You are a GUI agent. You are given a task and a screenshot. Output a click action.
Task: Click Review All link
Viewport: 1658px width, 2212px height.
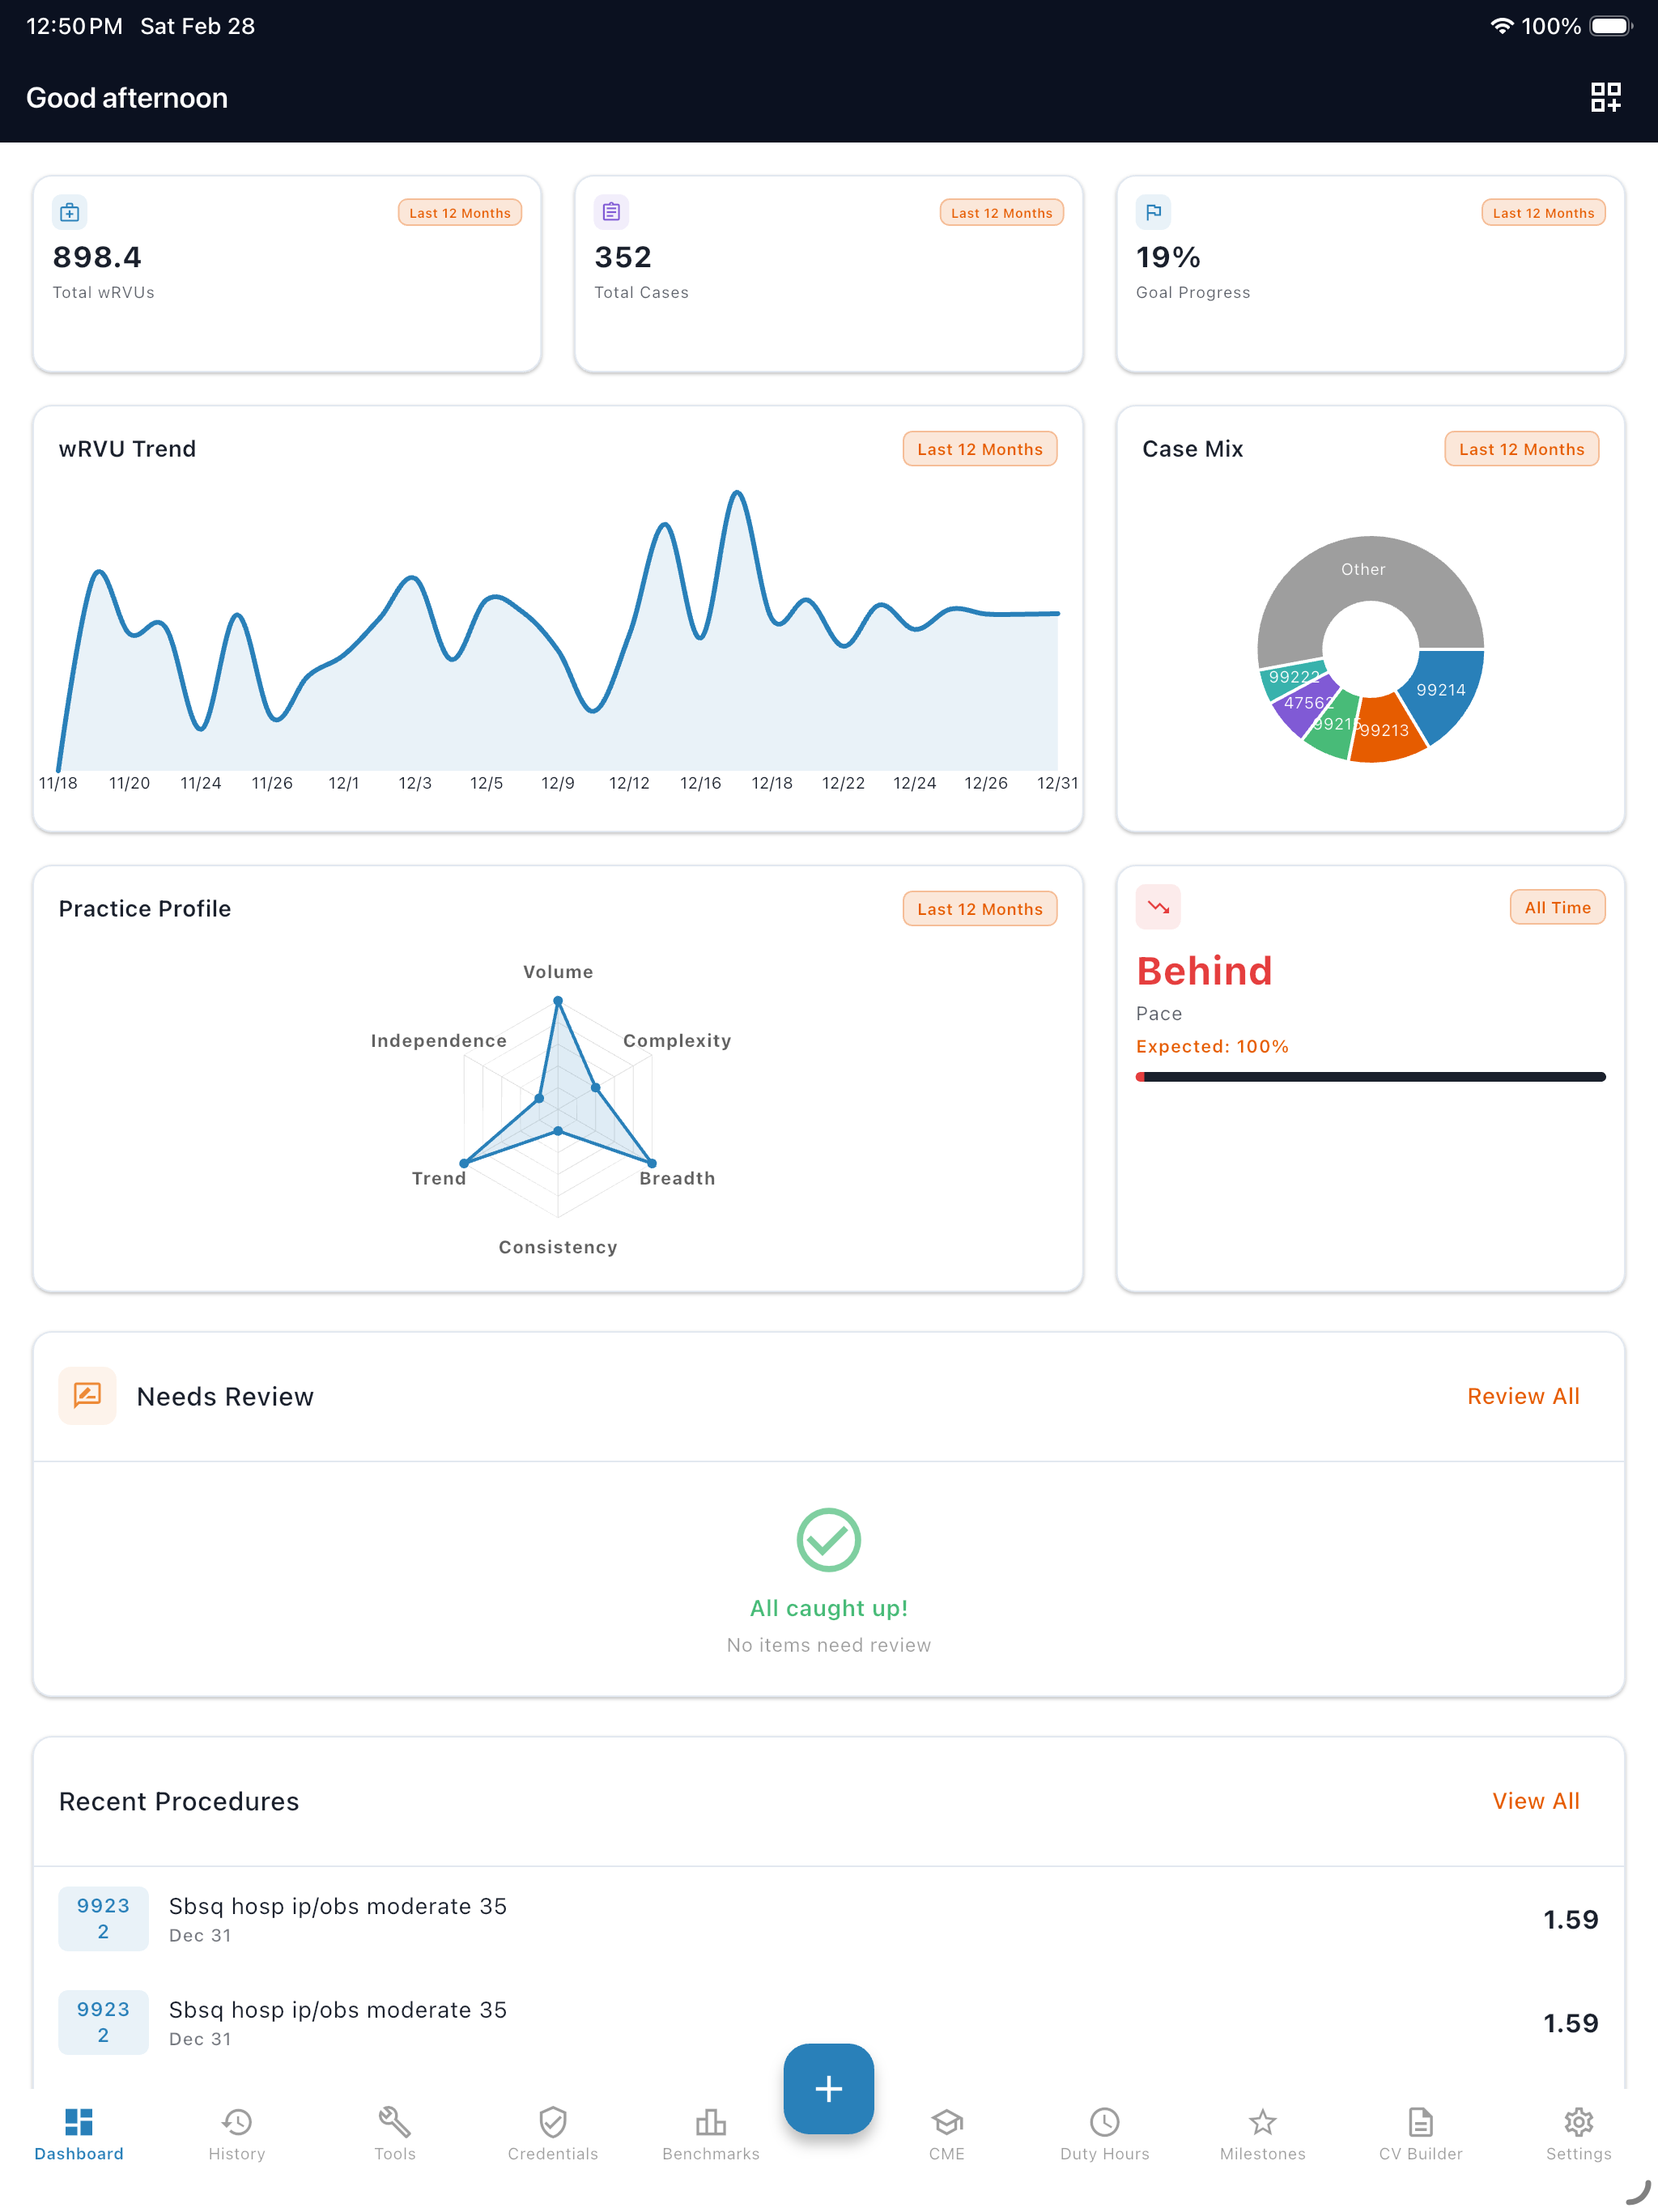coord(1522,1396)
